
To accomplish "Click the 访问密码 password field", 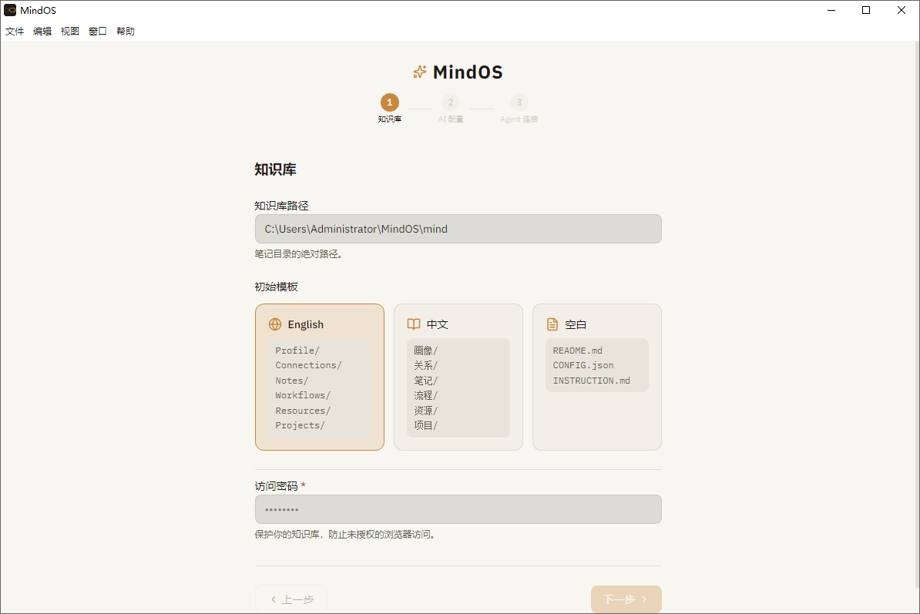I will [x=458, y=509].
